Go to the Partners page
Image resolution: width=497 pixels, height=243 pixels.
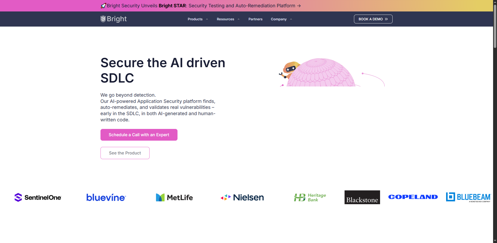[256, 19]
